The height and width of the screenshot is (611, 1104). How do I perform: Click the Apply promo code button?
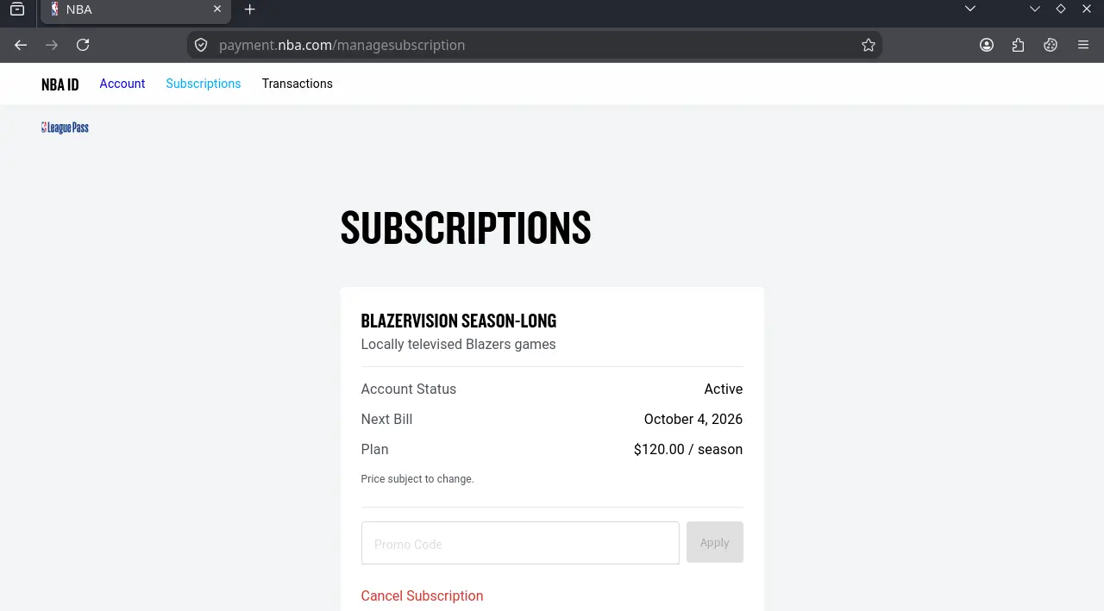tap(715, 542)
